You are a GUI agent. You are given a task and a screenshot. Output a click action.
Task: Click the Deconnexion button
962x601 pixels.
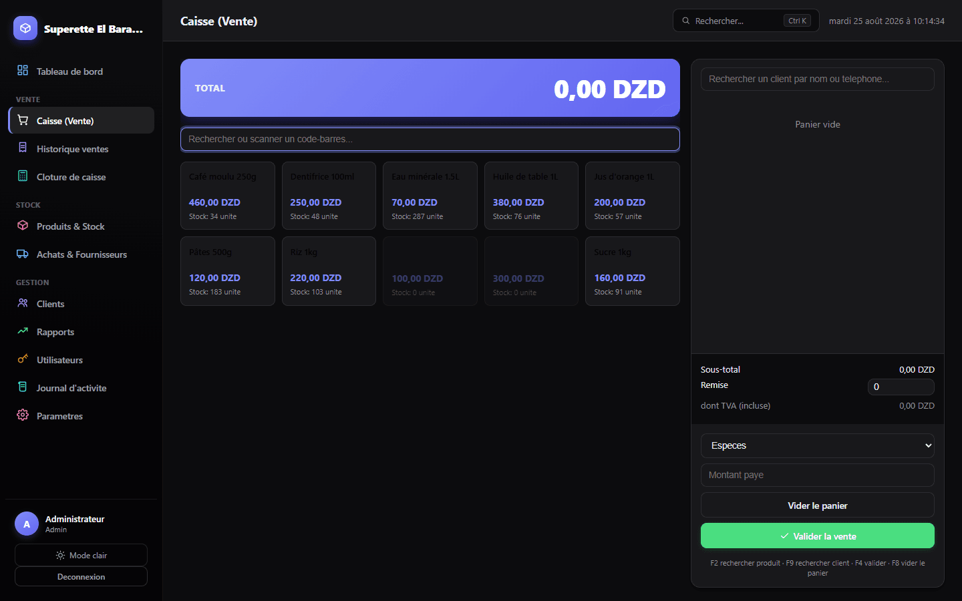[81, 576]
